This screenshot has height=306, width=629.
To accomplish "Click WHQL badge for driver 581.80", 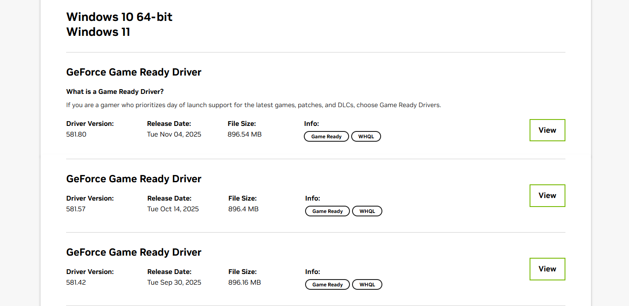I will [366, 137].
